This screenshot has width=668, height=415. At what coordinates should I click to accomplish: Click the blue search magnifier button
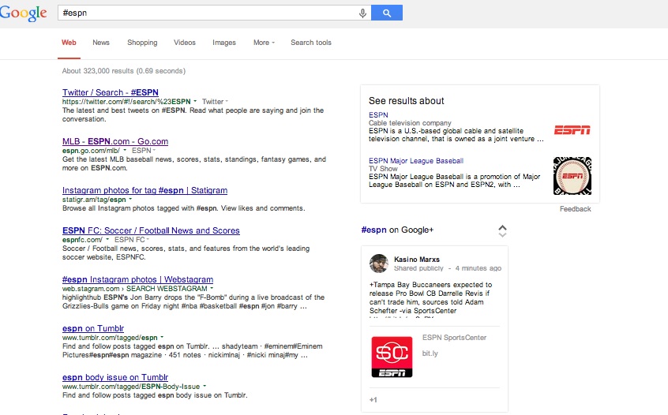click(387, 13)
